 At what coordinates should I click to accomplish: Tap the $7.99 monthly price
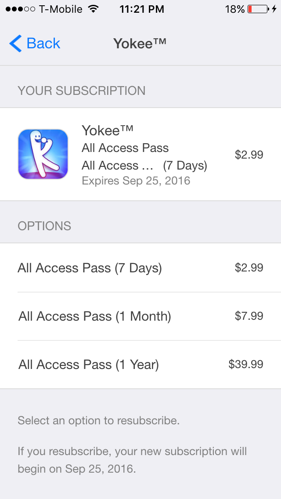coord(249,316)
